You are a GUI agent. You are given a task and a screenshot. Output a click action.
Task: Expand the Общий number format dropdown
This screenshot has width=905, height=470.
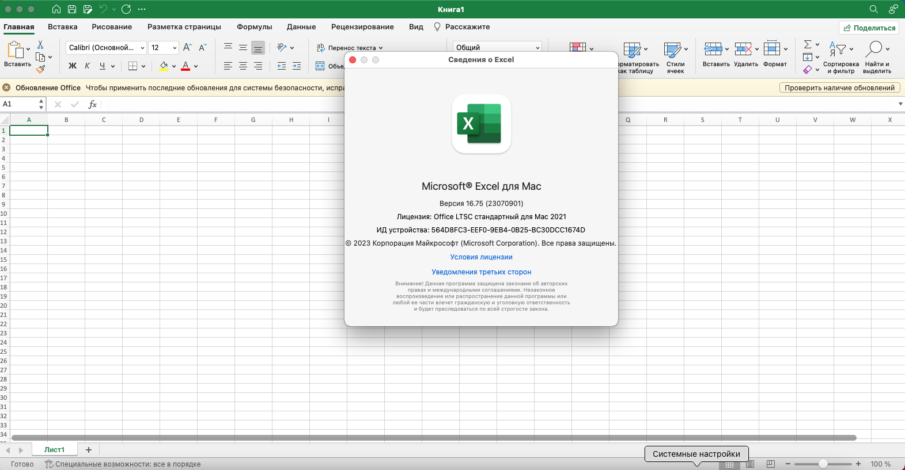[x=537, y=48]
